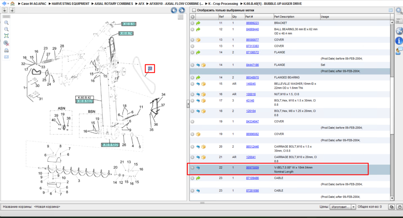The image size is (403, 218).
Task: Go to previous illustration round arrow
Action: (174, 10)
